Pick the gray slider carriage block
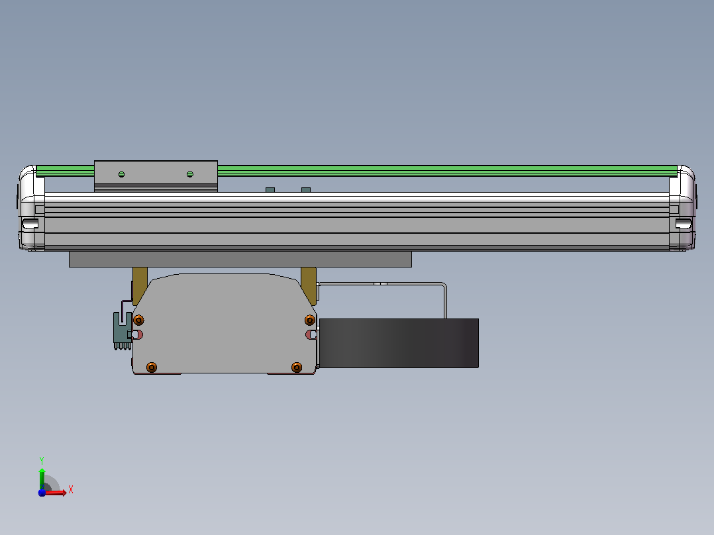The image size is (714, 535). point(156,175)
